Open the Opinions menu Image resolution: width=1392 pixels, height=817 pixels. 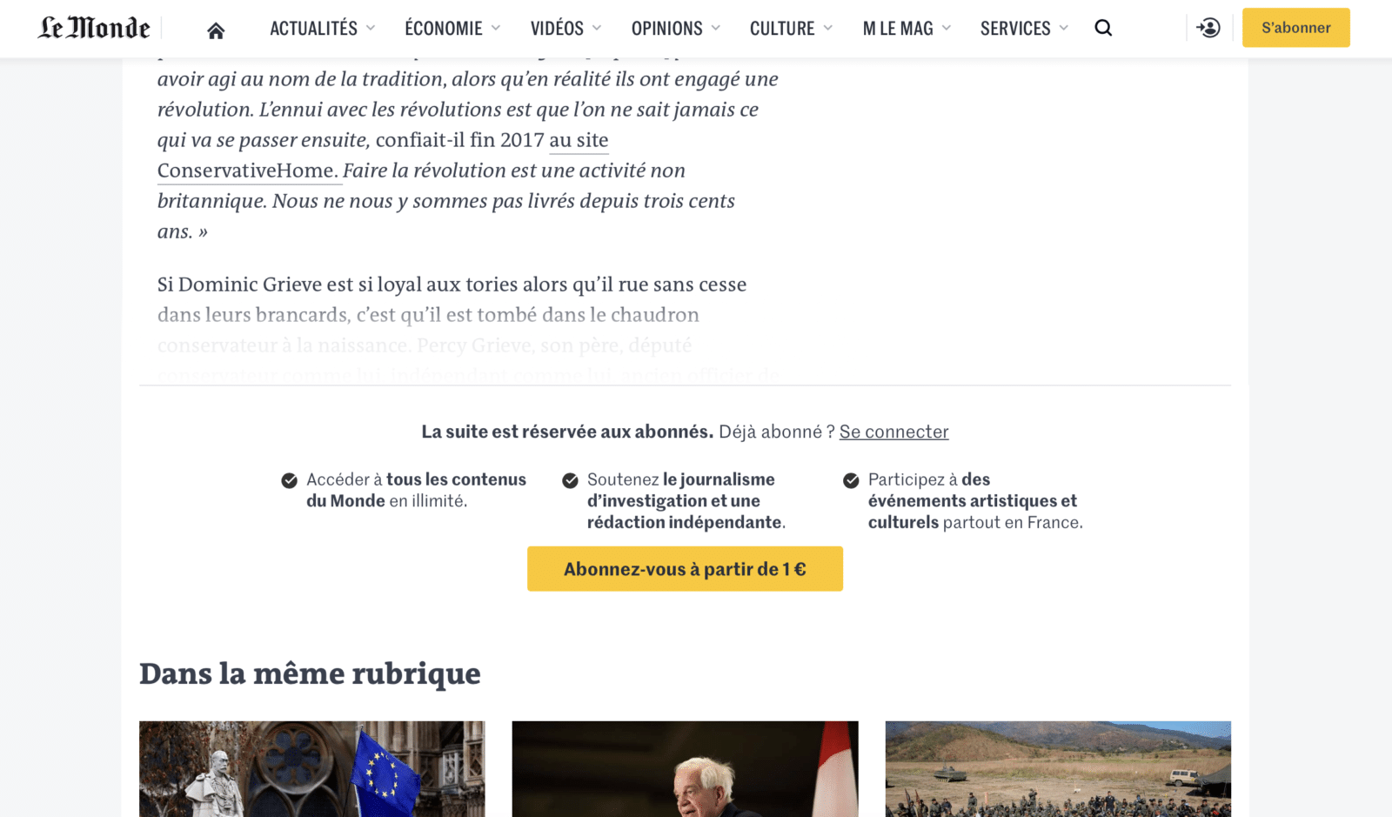(676, 28)
